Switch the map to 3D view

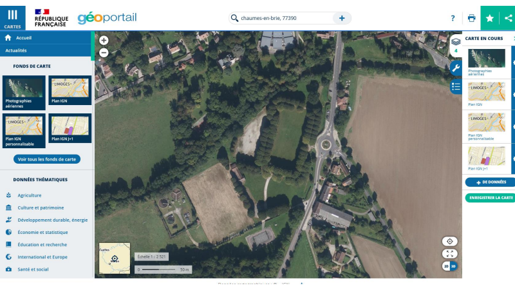click(453, 266)
